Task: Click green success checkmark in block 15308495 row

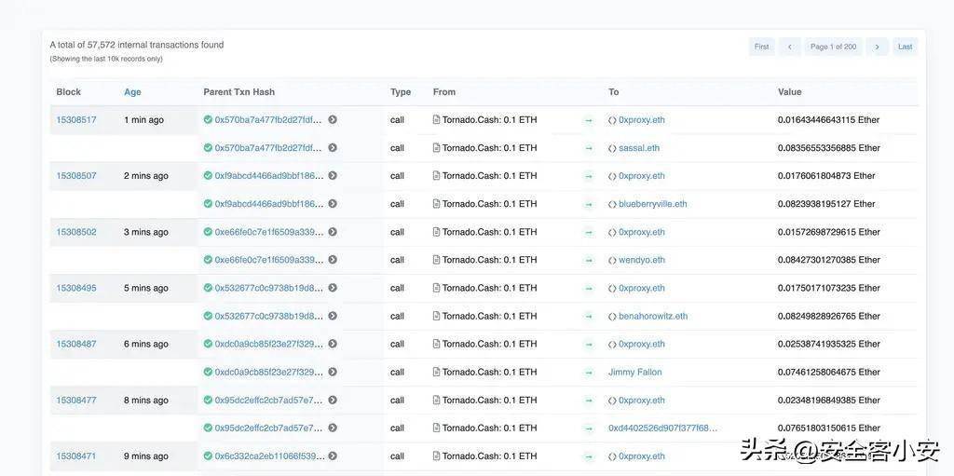Action: [x=208, y=288]
